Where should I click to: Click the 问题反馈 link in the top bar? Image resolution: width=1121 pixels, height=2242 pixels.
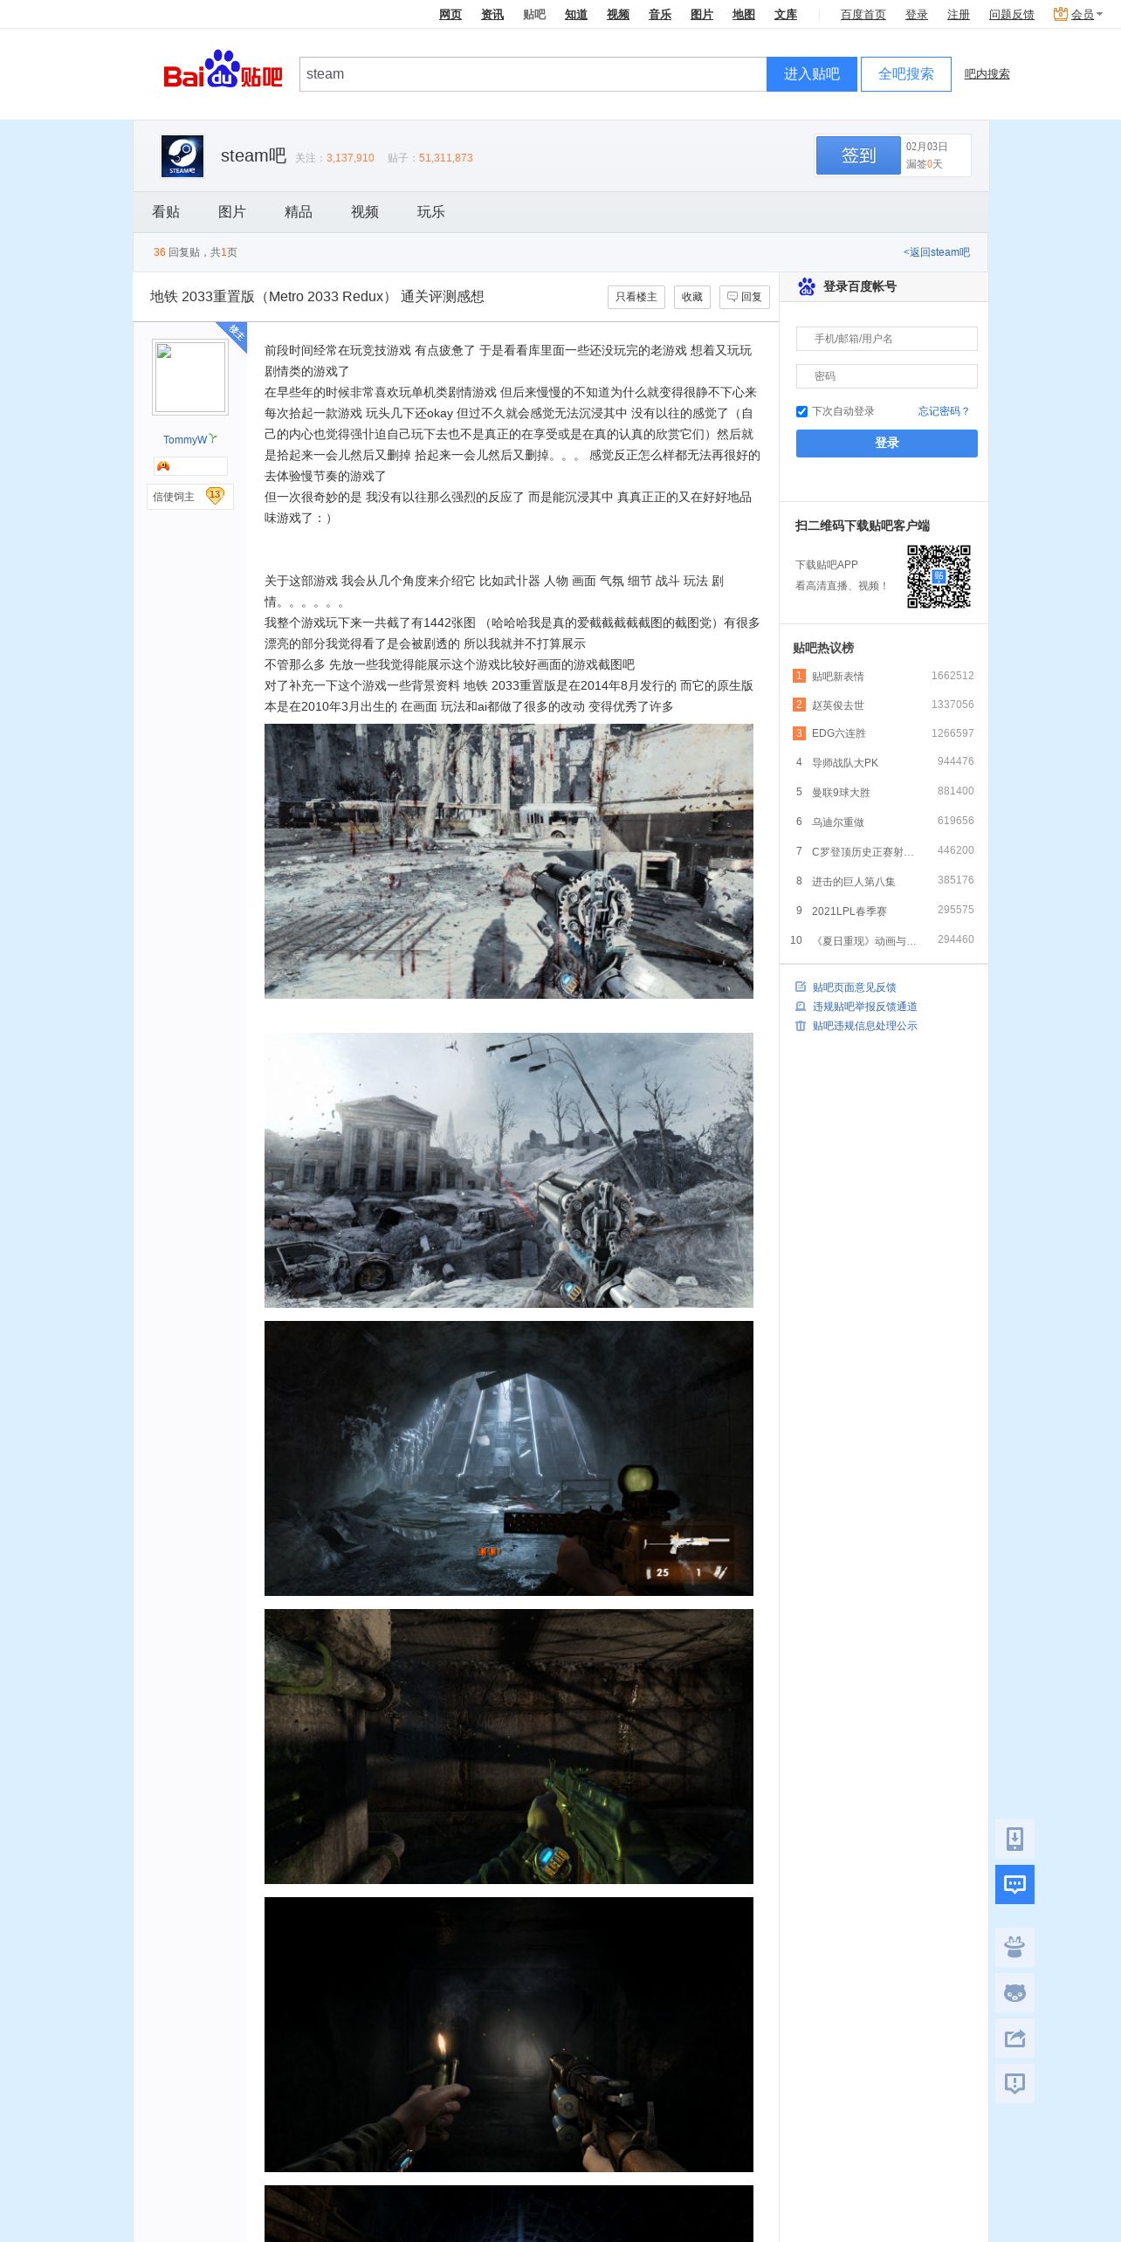pyautogui.click(x=1012, y=14)
